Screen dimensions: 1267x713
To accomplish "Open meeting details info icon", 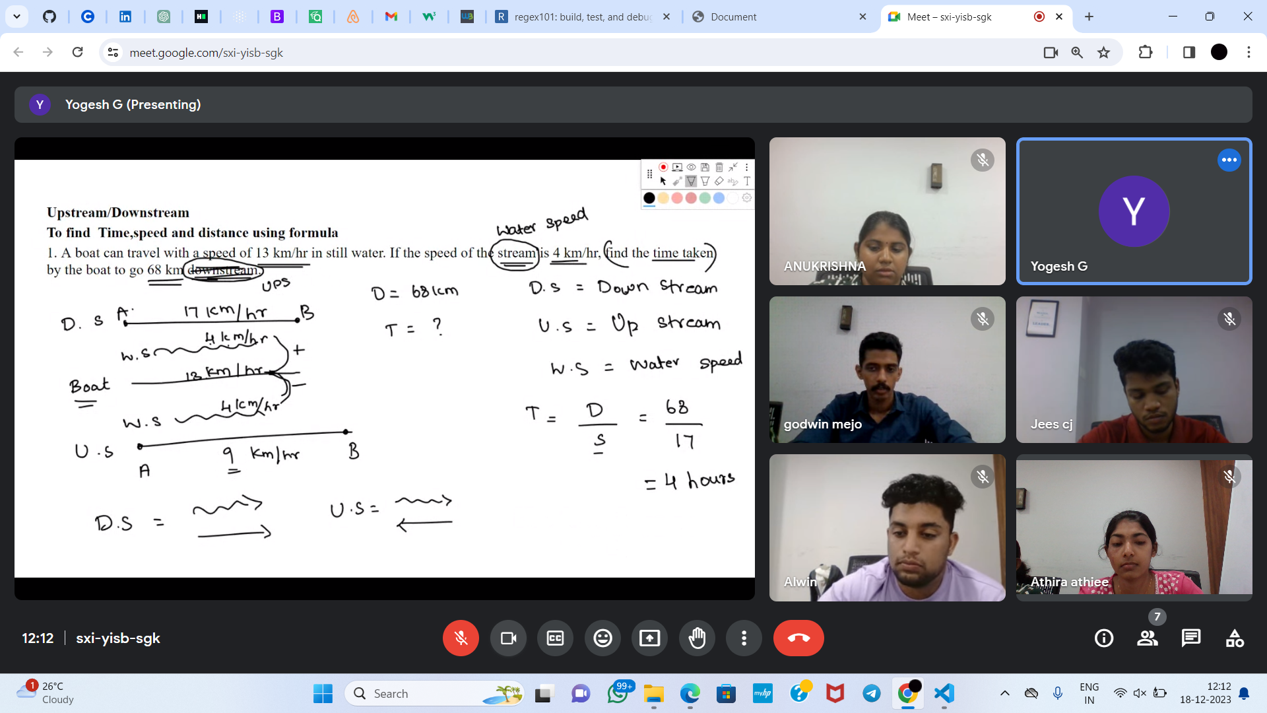I will [x=1104, y=638].
